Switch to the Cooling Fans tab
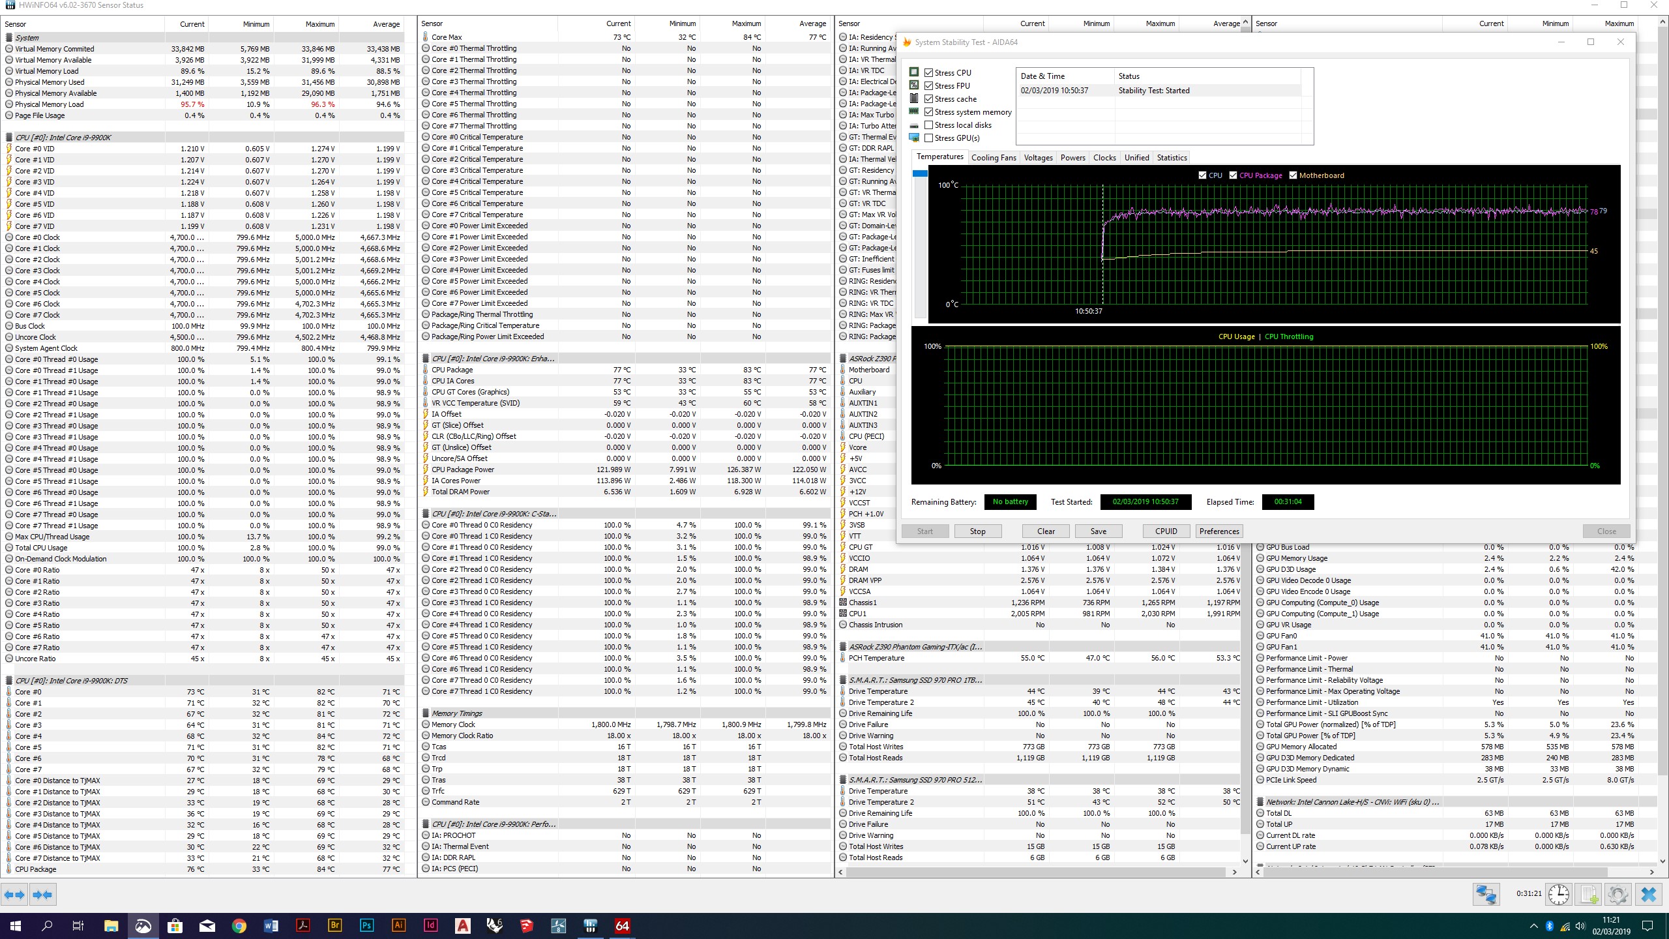This screenshot has height=939, width=1669. 993,158
